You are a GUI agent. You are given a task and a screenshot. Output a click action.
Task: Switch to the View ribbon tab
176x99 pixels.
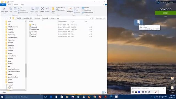click(x=22, y=5)
